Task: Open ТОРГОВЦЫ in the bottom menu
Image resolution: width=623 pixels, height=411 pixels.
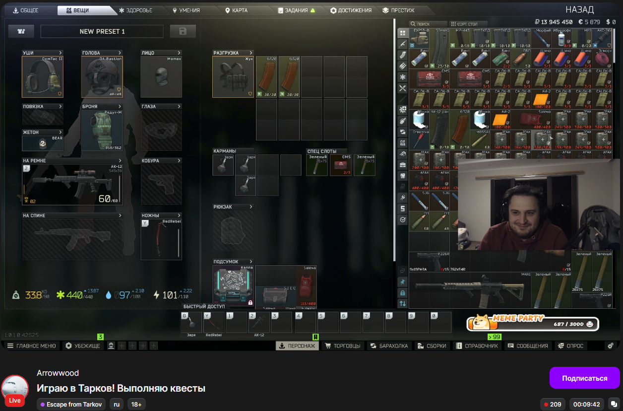Action: 343,346
